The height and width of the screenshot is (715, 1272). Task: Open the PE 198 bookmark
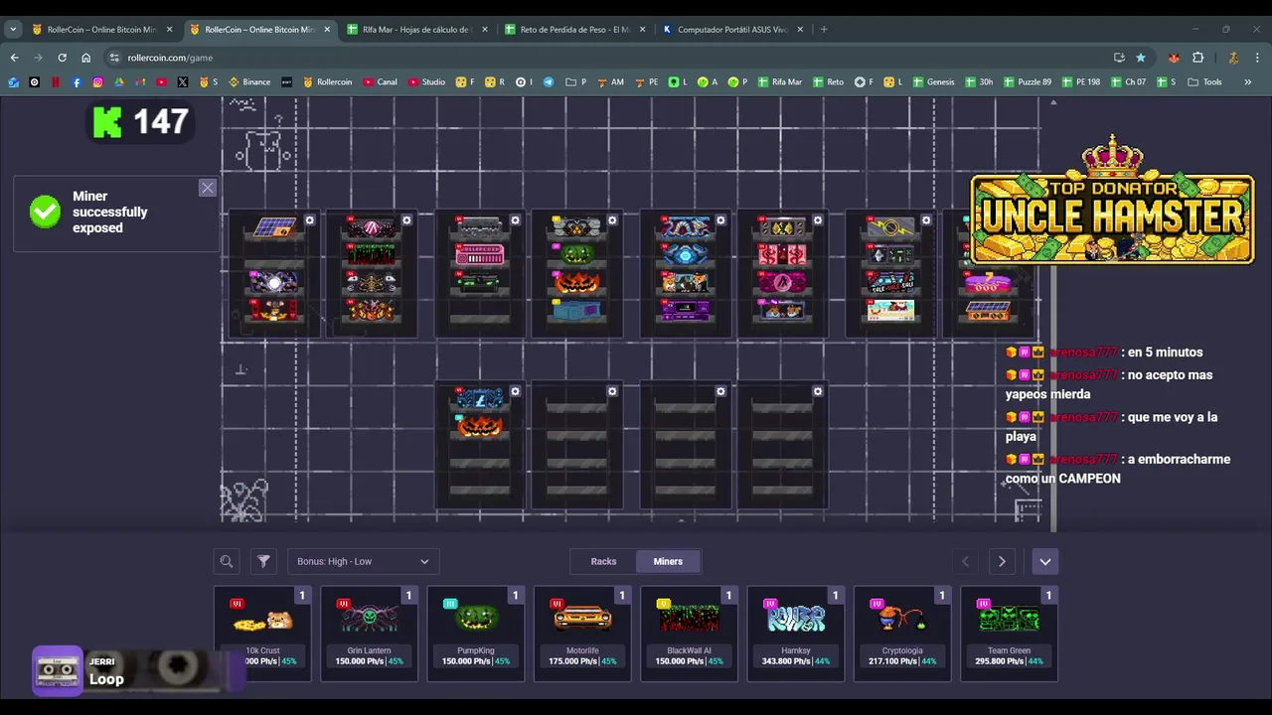coord(1081,81)
